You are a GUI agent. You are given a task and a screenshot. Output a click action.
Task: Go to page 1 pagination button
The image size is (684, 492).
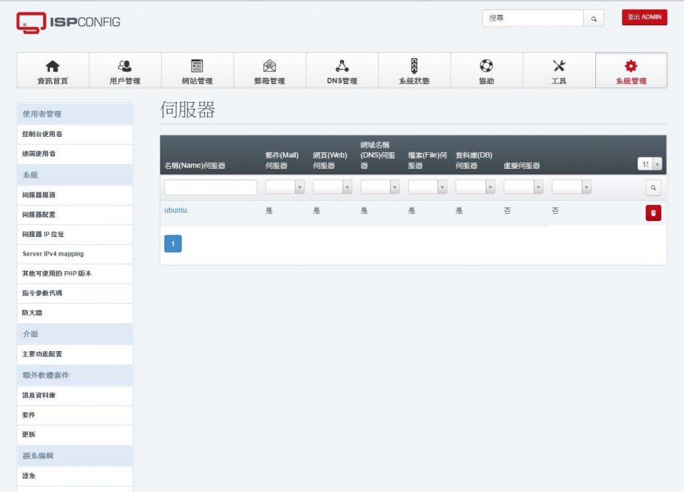pos(173,244)
